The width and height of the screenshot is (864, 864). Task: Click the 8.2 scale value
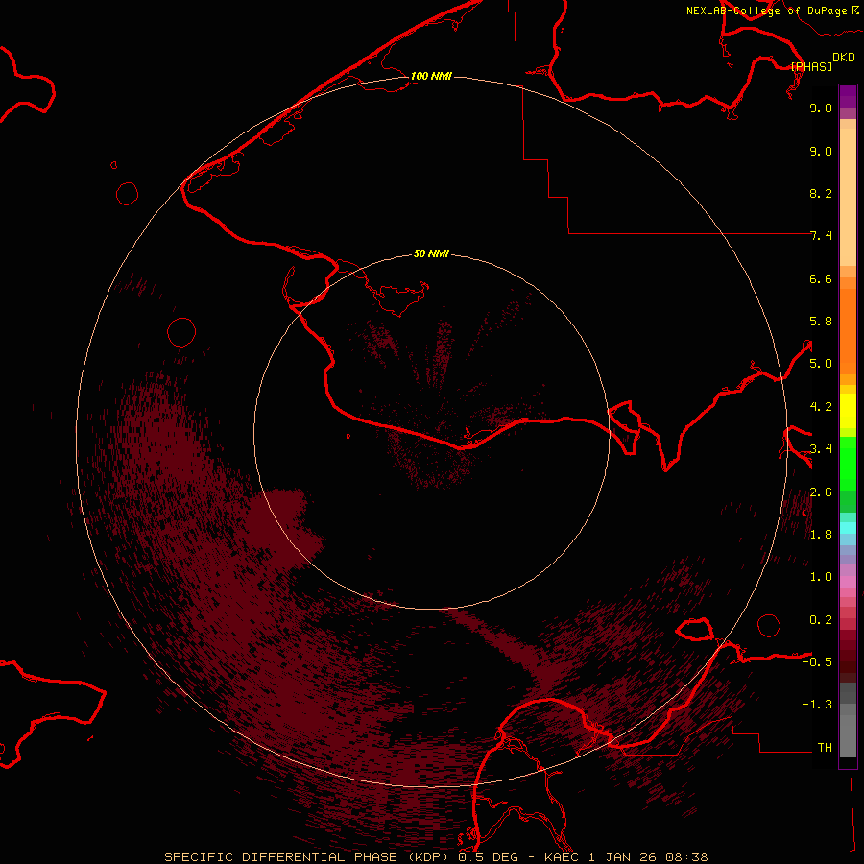click(x=821, y=193)
